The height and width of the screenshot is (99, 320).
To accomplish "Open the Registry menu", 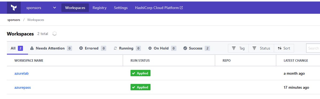I will pyautogui.click(x=100, y=8).
